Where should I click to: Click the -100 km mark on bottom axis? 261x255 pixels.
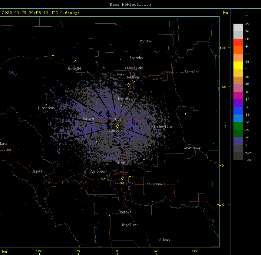coord(38,251)
